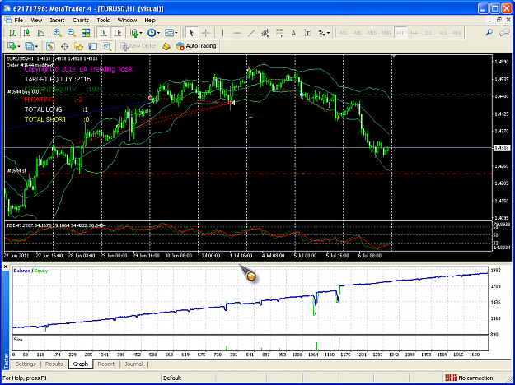Viewport: 515px width, 385px height.
Task: Select the equidistant channel tool
Action: tap(265, 33)
